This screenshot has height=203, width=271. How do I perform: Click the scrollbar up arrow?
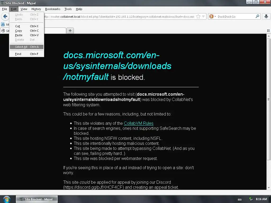[x=269, y=36]
